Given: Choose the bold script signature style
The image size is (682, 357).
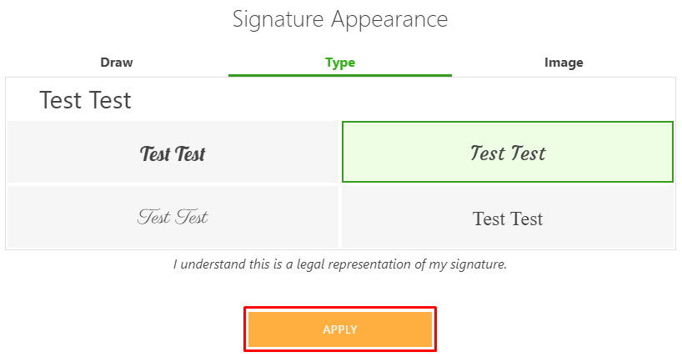Looking at the screenshot, I should (173, 152).
